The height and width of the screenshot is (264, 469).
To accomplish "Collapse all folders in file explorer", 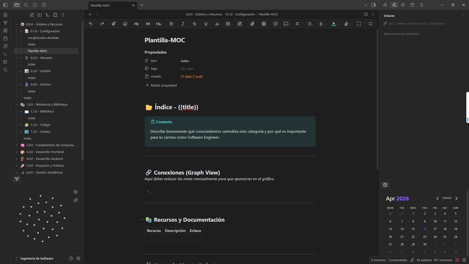I will tap(63, 15).
